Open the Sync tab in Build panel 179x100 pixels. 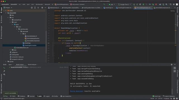pyautogui.click(x=10, y=64)
